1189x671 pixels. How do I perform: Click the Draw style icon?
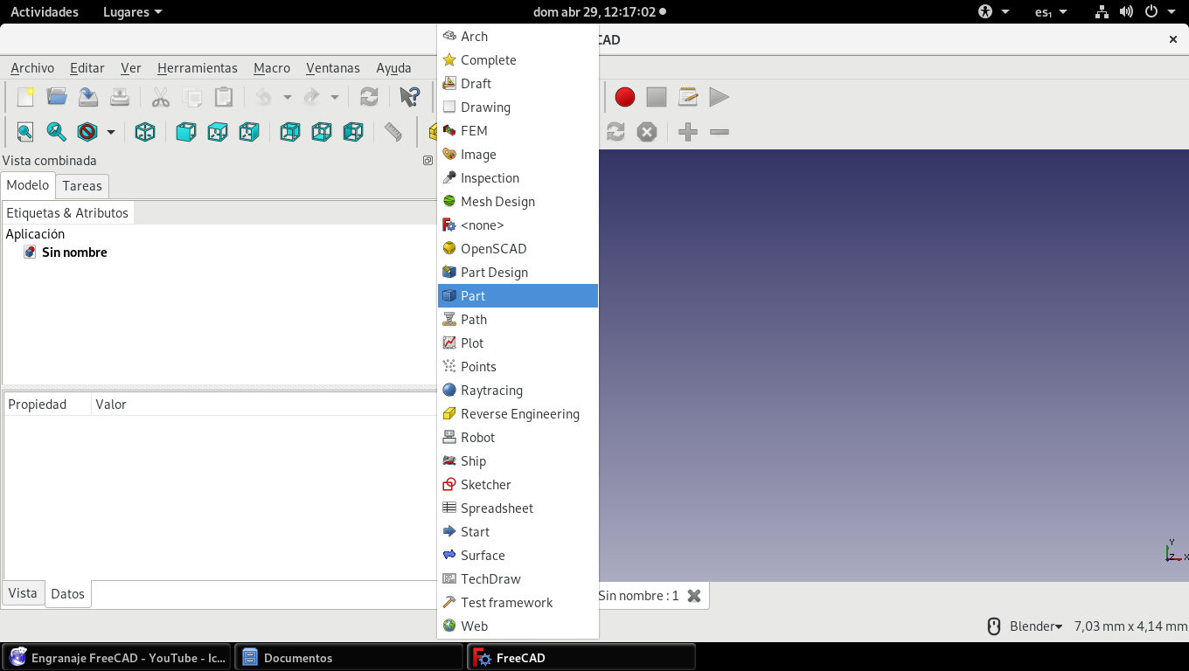click(87, 132)
